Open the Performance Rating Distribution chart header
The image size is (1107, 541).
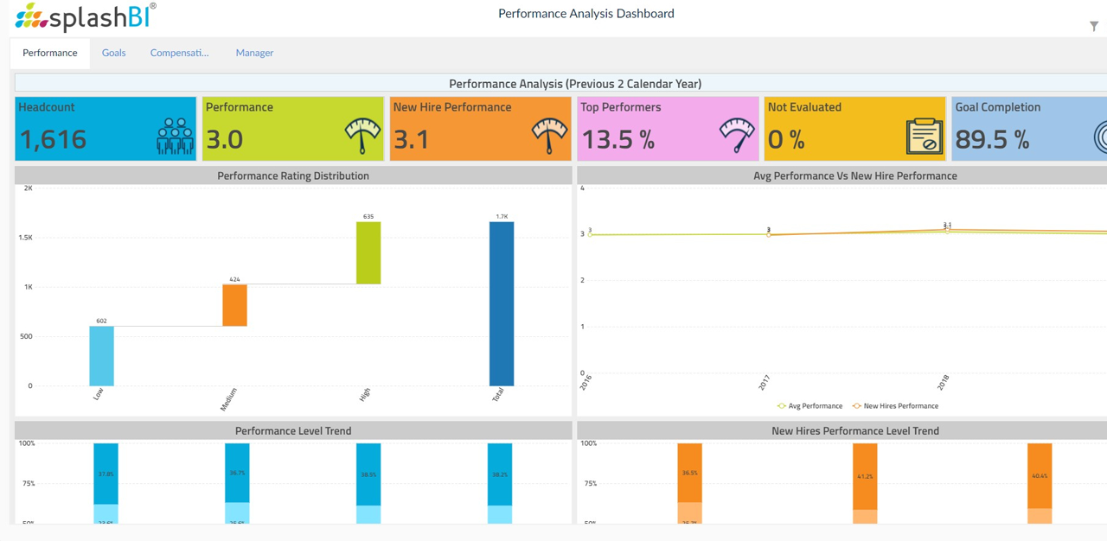tap(293, 175)
